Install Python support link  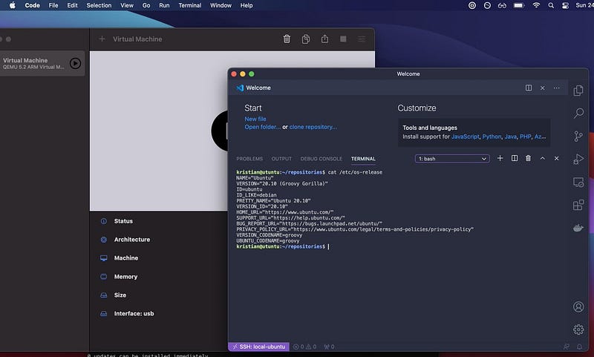click(492, 137)
